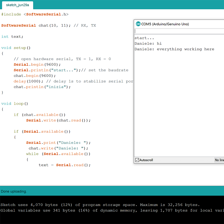The height and width of the screenshot is (224, 224).
Task: Click the 'chat.begin(9600);' line
Action: [x=34, y=76]
